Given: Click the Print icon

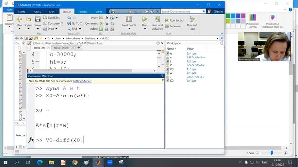Looking at the screenshot, I should pyautogui.click(x=45, y=29).
